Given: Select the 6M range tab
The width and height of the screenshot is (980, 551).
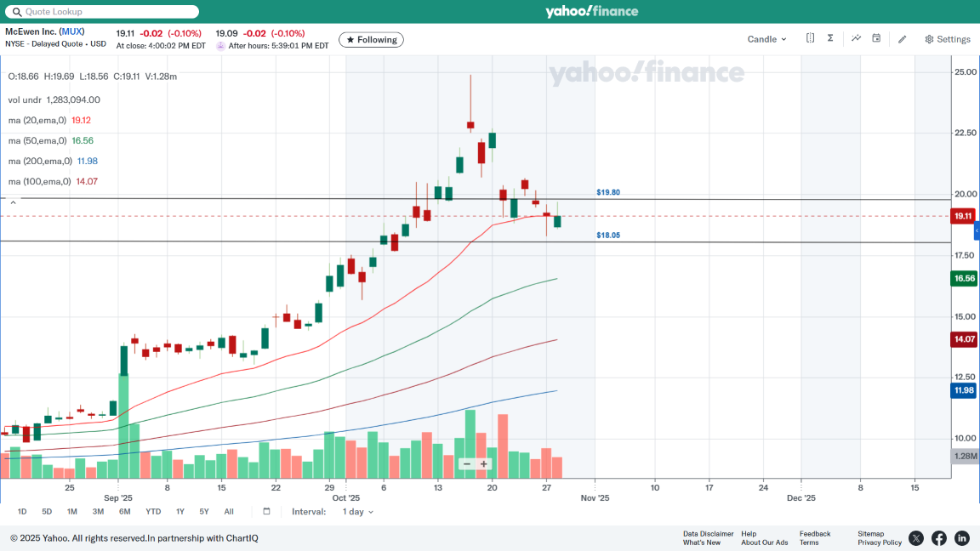Looking at the screenshot, I should (x=124, y=512).
